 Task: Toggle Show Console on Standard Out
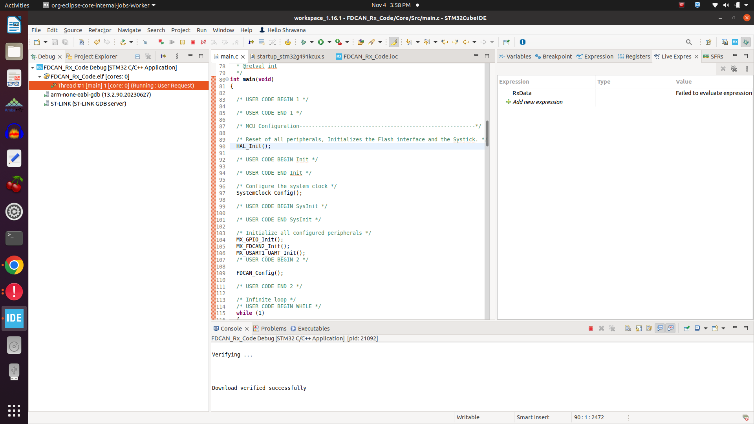click(660, 329)
